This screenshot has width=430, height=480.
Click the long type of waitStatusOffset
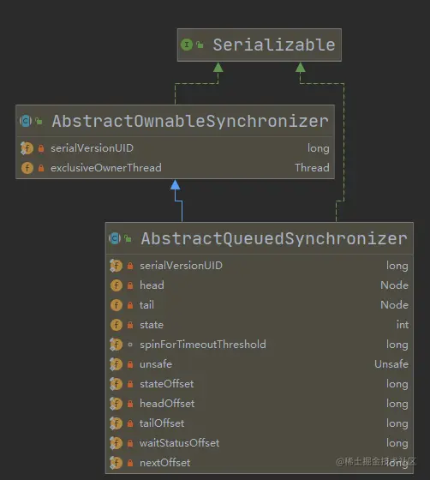tap(397, 443)
